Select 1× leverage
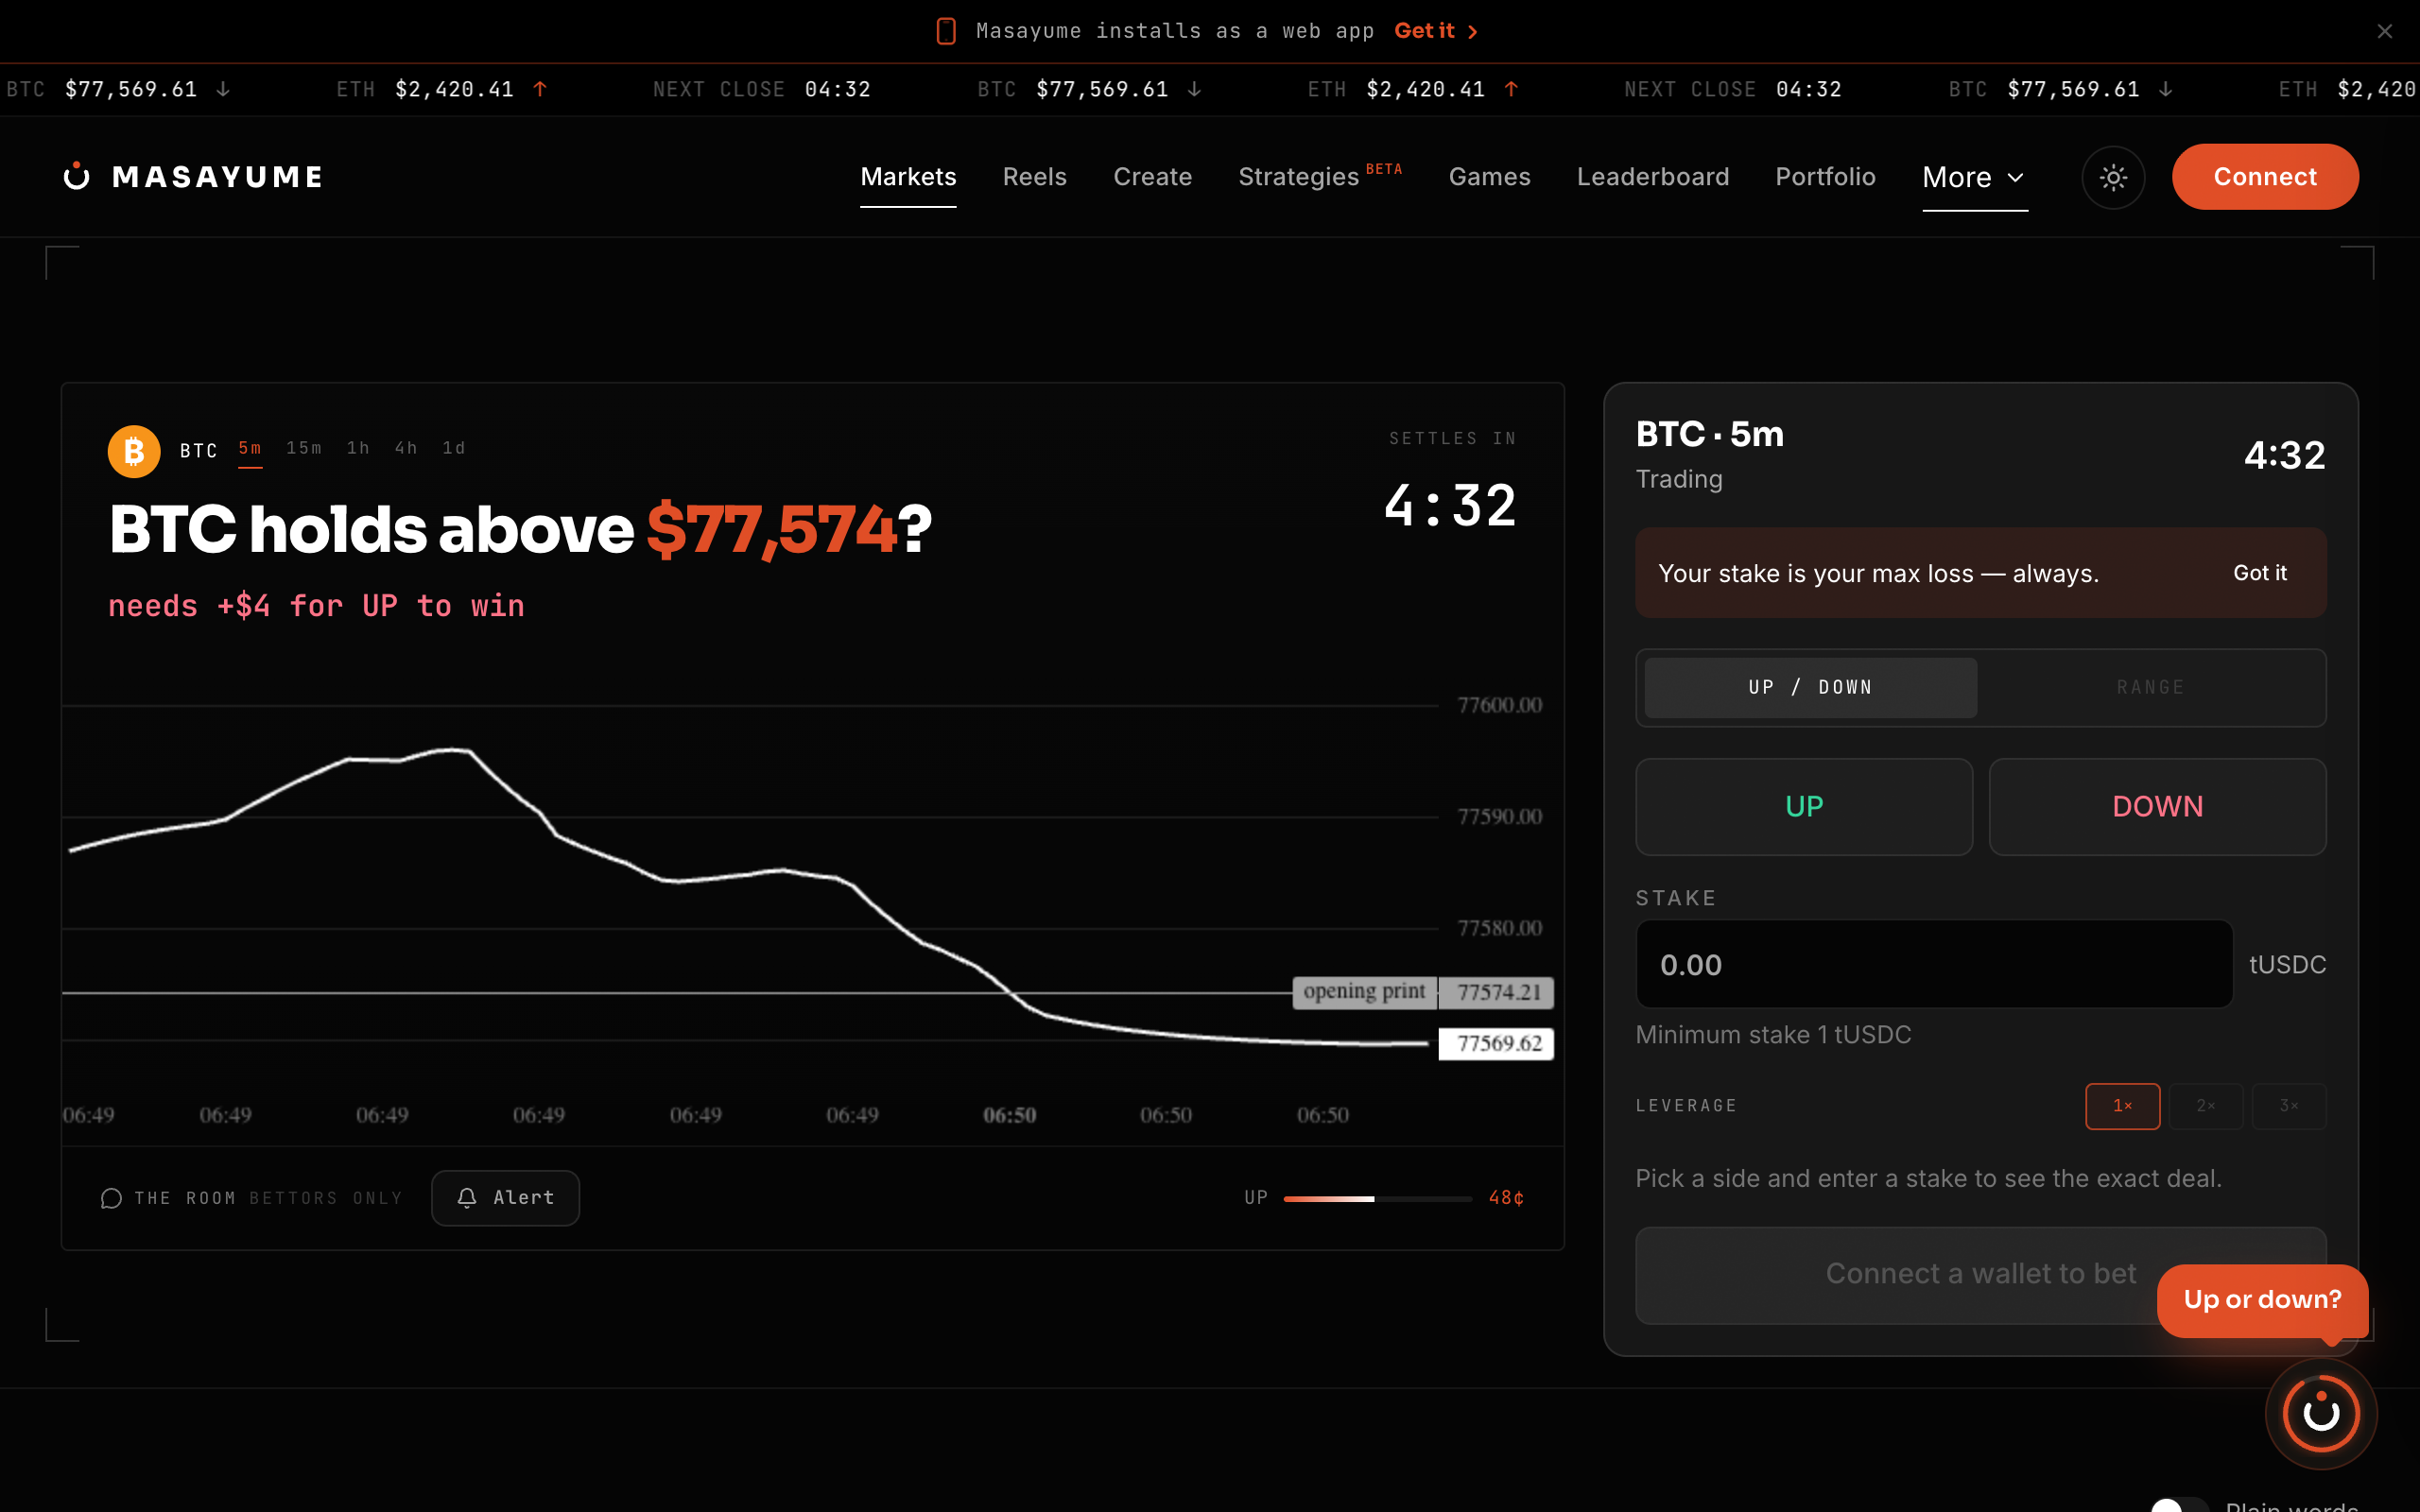 [x=2122, y=1106]
